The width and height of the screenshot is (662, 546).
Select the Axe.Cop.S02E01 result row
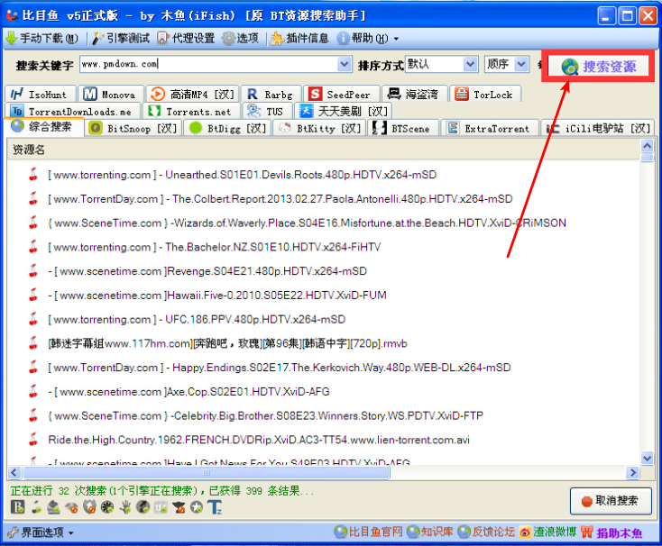click(188, 392)
